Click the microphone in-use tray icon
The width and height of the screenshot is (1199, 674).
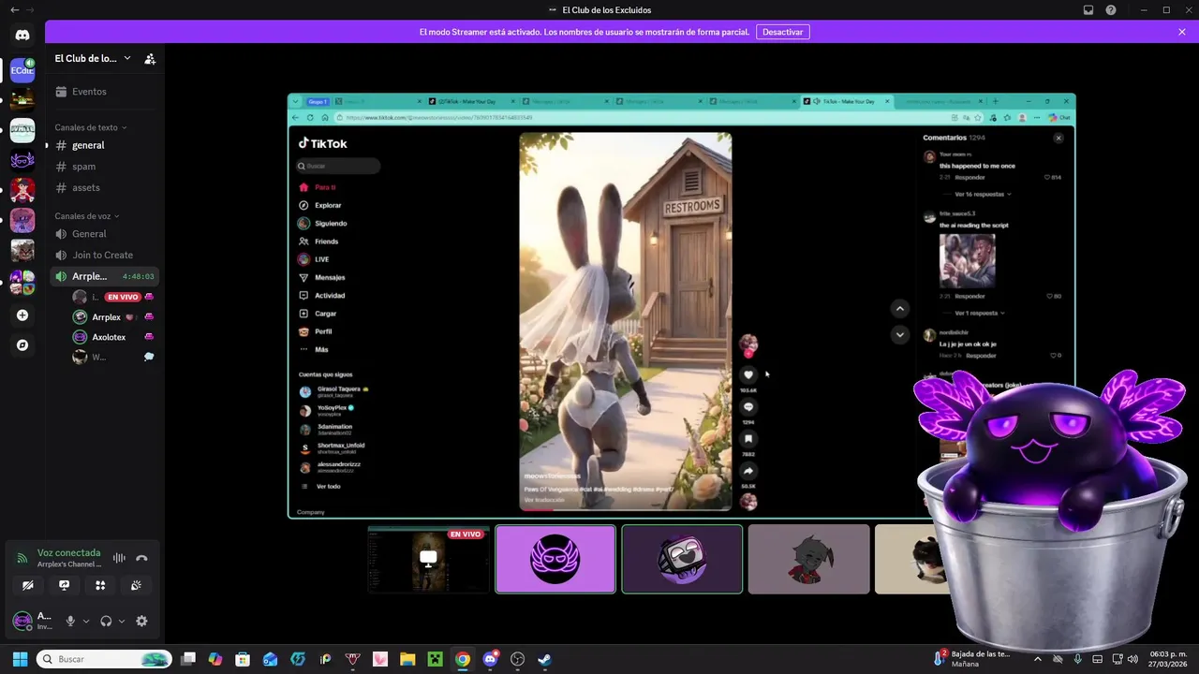pyautogui.click(x=1077, y=659)
